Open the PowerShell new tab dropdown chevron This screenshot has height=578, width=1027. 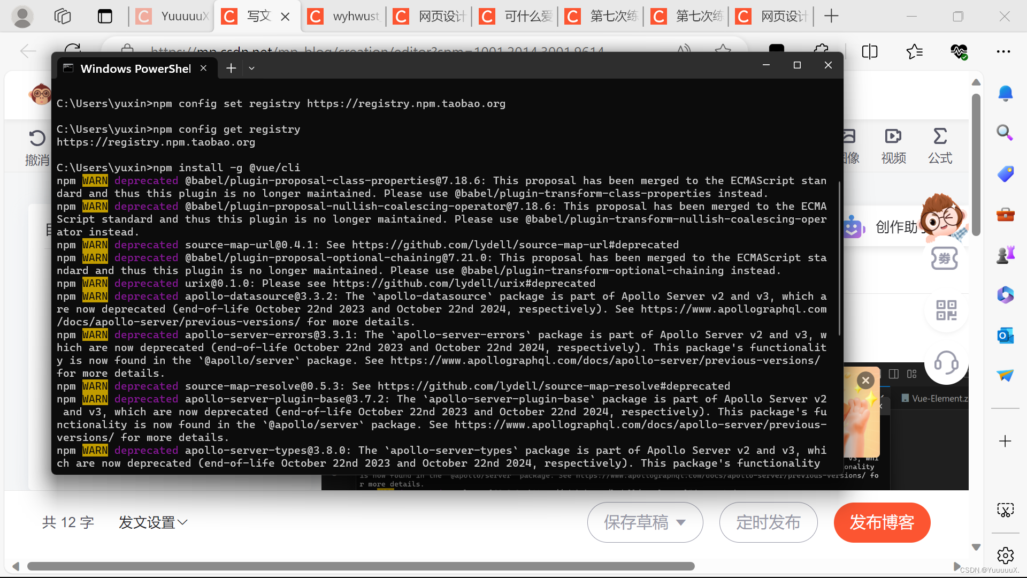coord(251,68)
